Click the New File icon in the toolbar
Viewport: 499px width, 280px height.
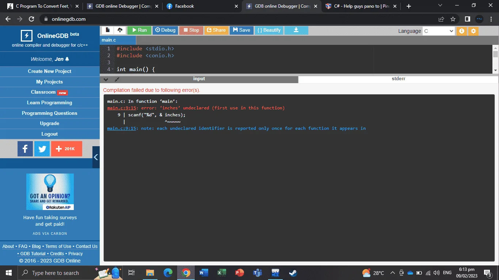click(108, 30)
